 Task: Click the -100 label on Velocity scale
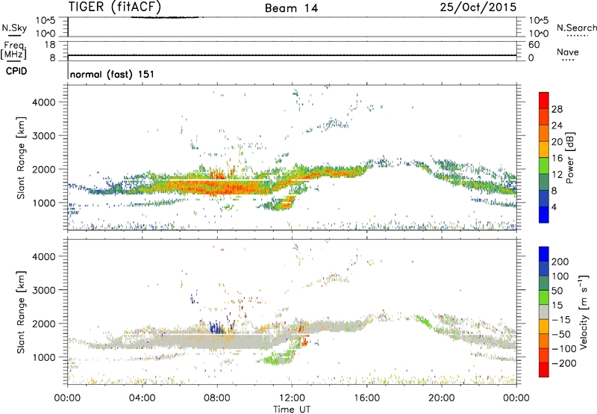click(564, 348)
